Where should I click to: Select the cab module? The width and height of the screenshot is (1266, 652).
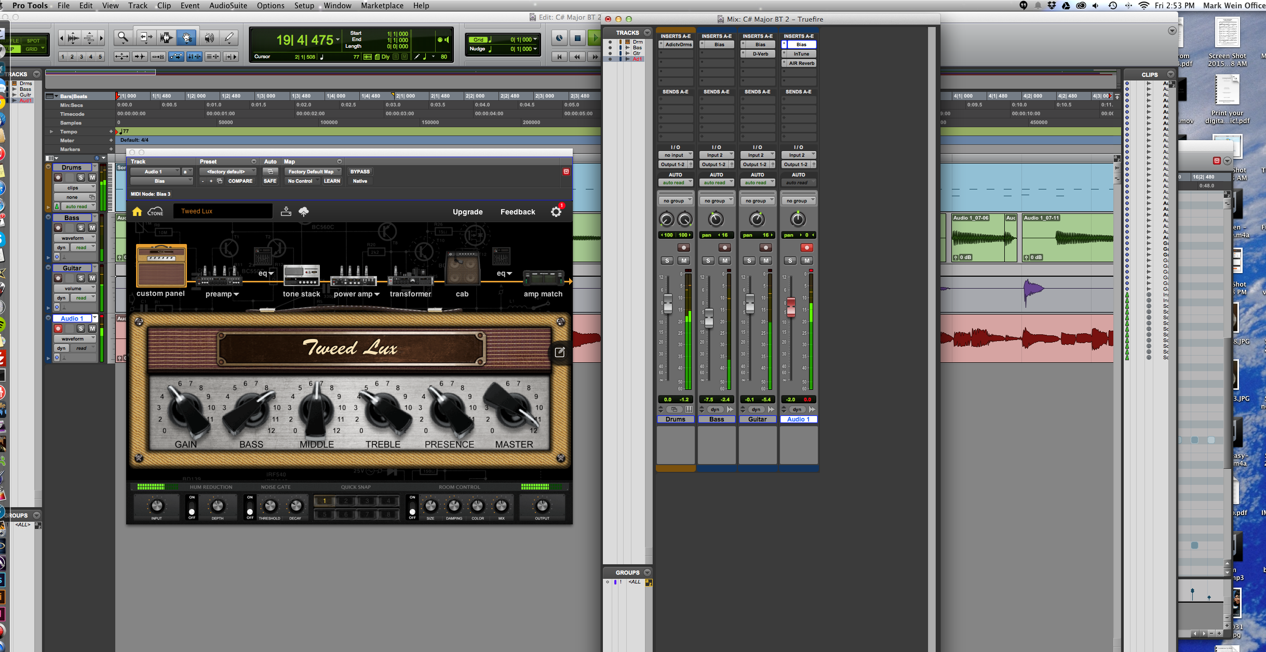point(463,267)
